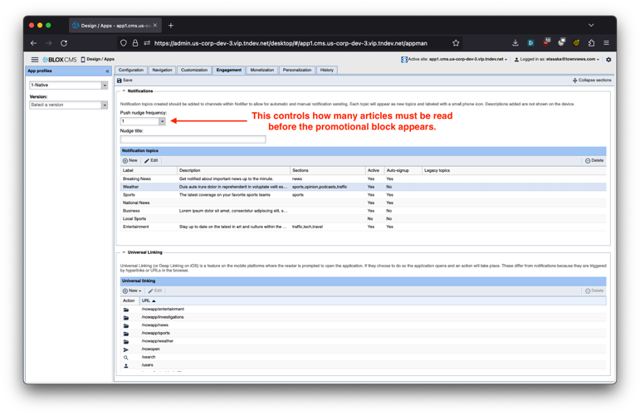Open the settings gear in header
640x415 pixels.
point(608,60)
